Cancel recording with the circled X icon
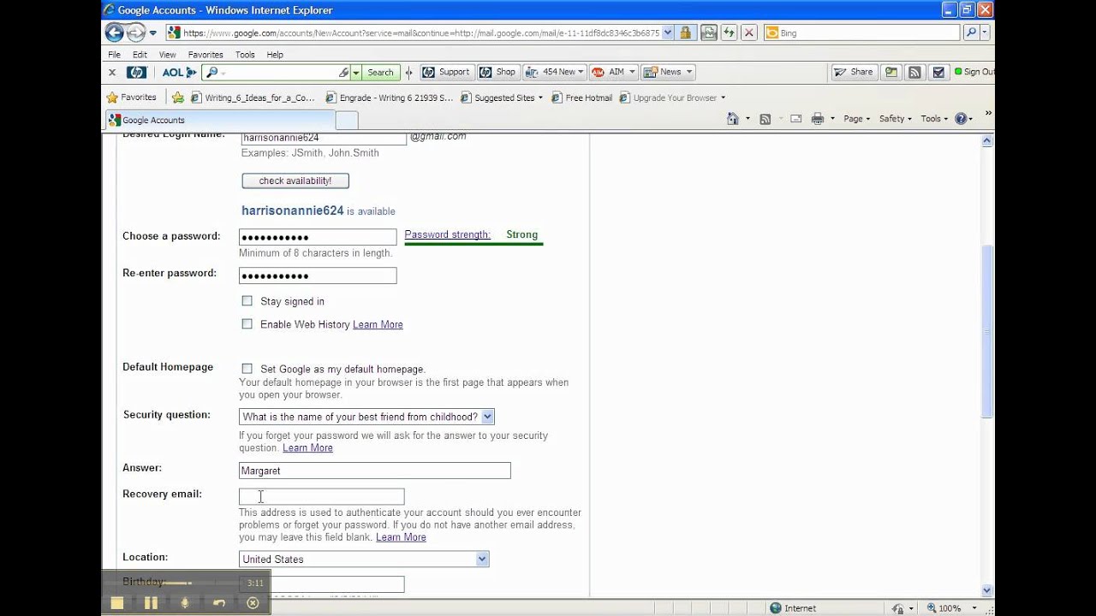The width and height of the screenshot is (1096, 616). (253, 603)
